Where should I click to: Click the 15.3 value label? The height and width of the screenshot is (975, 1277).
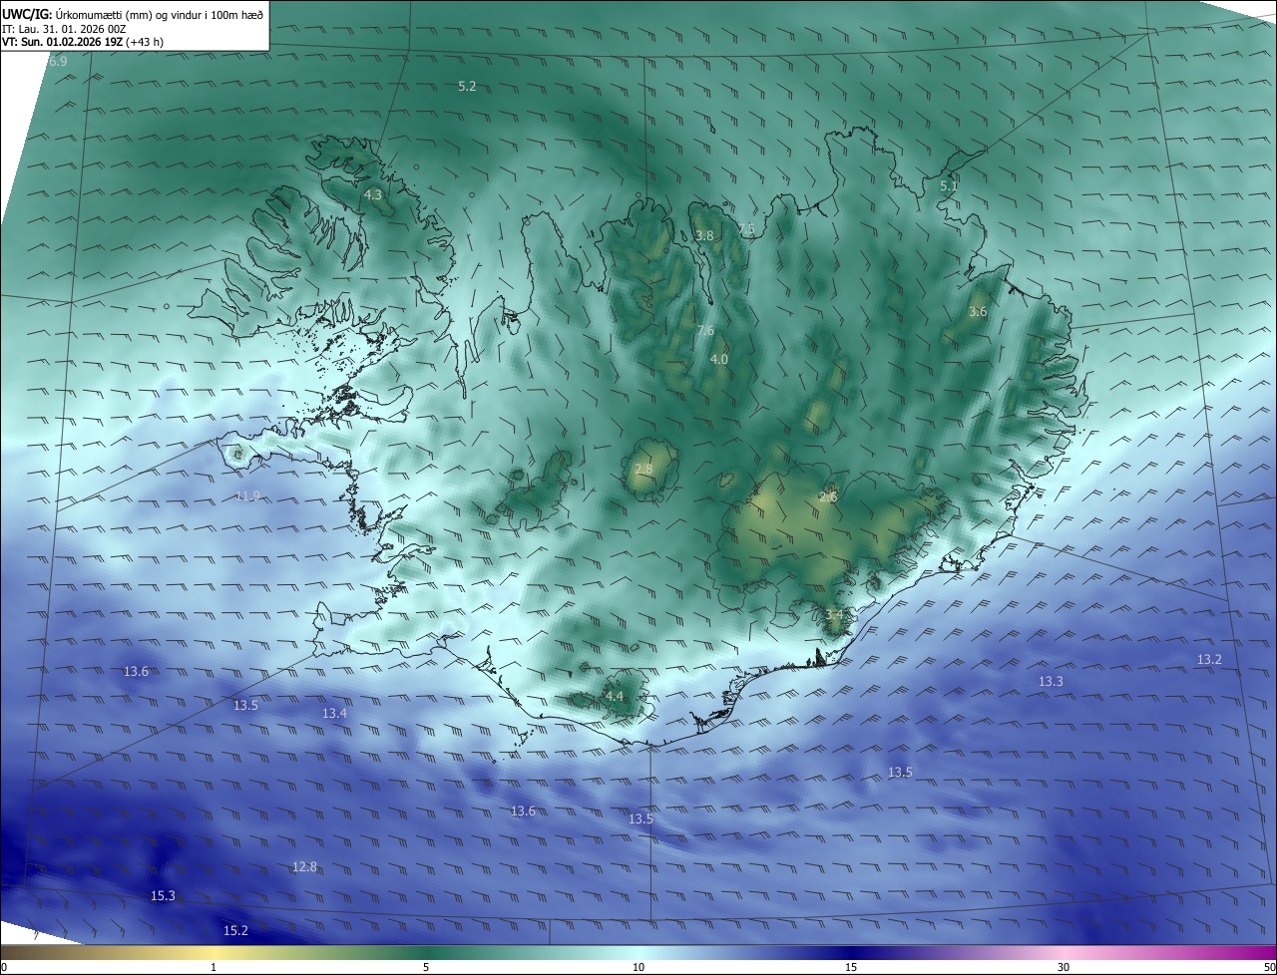(x=163, y=896)
